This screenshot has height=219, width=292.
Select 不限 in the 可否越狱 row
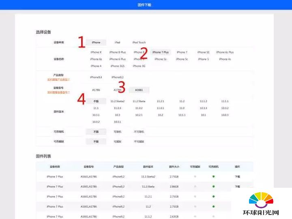[96, 142]
